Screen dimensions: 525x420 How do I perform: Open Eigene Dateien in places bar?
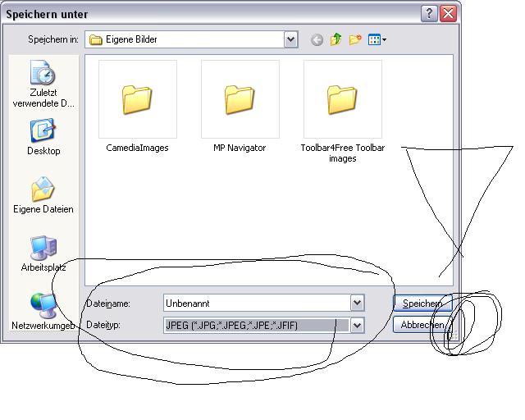(x=43, y=194)
